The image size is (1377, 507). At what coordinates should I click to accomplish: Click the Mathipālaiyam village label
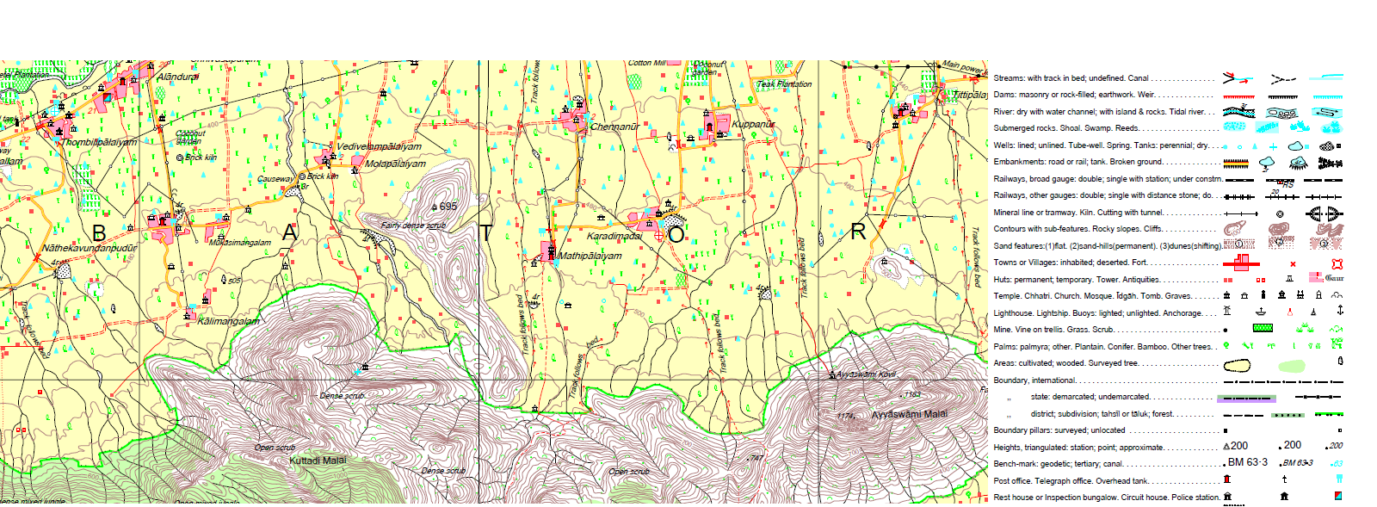[590, 256]
